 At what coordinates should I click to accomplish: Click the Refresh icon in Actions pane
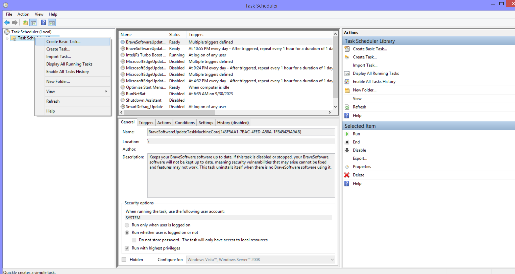(x=347, y=107)
